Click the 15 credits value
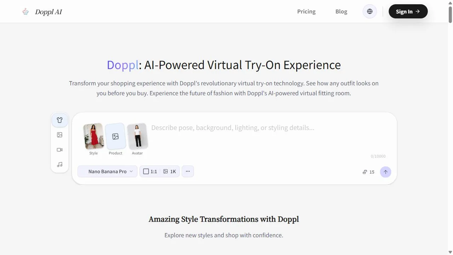 372,172
